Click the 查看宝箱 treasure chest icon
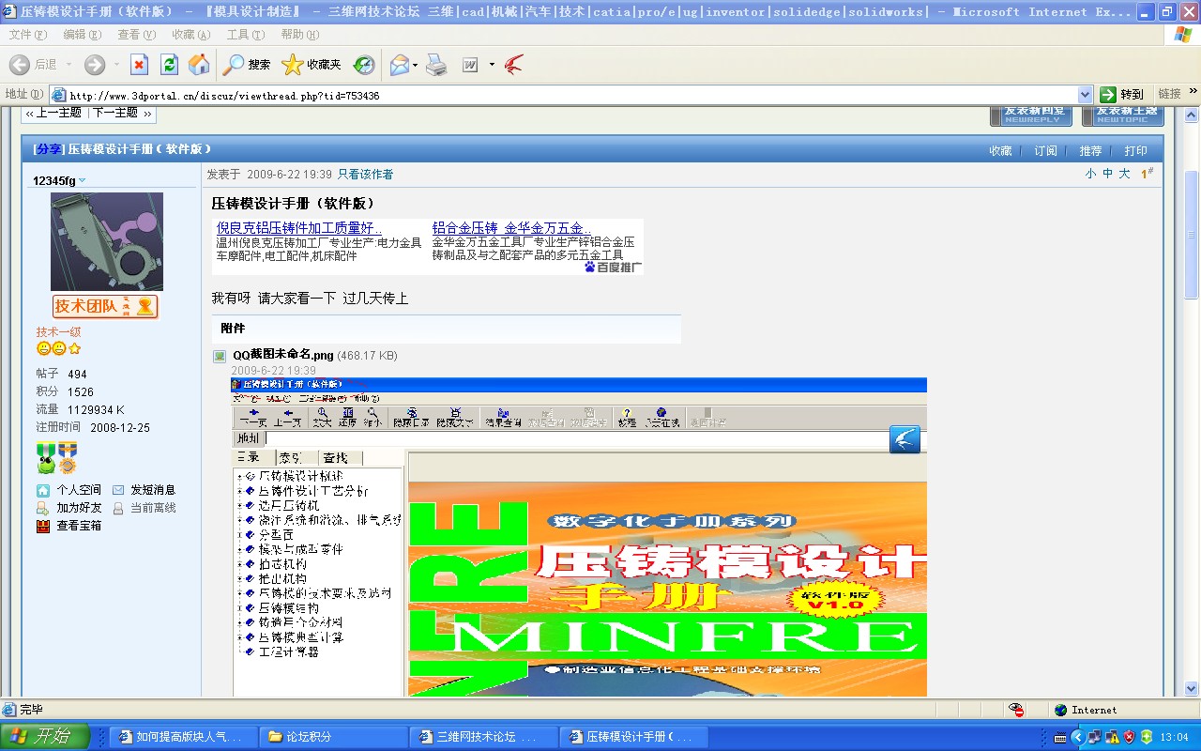1201x751 pixels. 43,526
